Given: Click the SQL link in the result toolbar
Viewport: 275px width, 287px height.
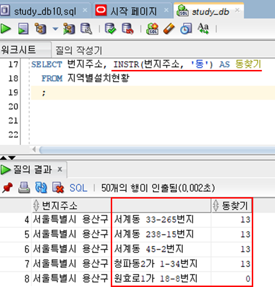Looking at the screenshot, I should (78, 188).
